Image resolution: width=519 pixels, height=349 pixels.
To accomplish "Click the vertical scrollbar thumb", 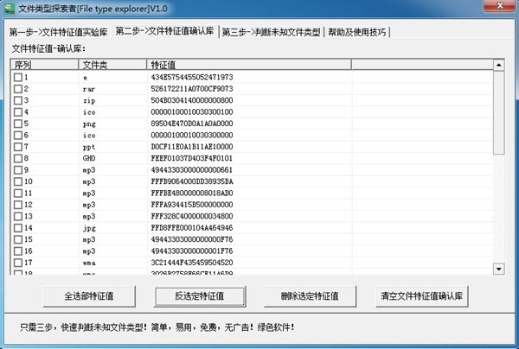I will tap(498, 112).
